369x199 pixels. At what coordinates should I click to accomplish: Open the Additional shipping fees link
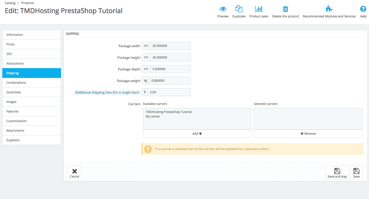click(x=107, y=92)
